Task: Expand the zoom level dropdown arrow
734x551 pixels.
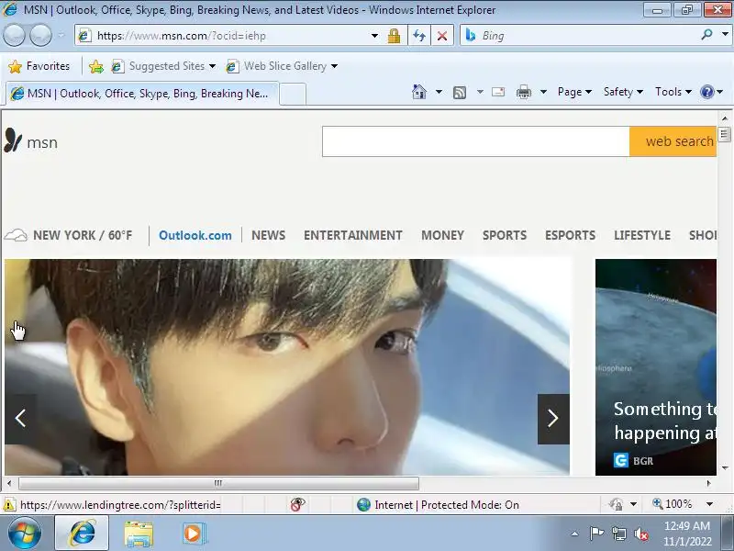Action: (x=709, y=504)
